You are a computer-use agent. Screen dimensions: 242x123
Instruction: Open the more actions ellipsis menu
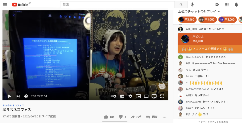164,117
